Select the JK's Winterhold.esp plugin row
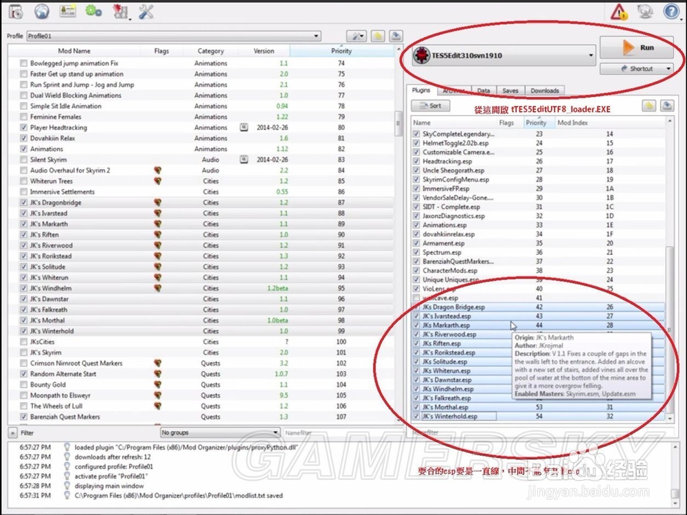This screenshot has width=687, height=515. click(x=538, y=416)
